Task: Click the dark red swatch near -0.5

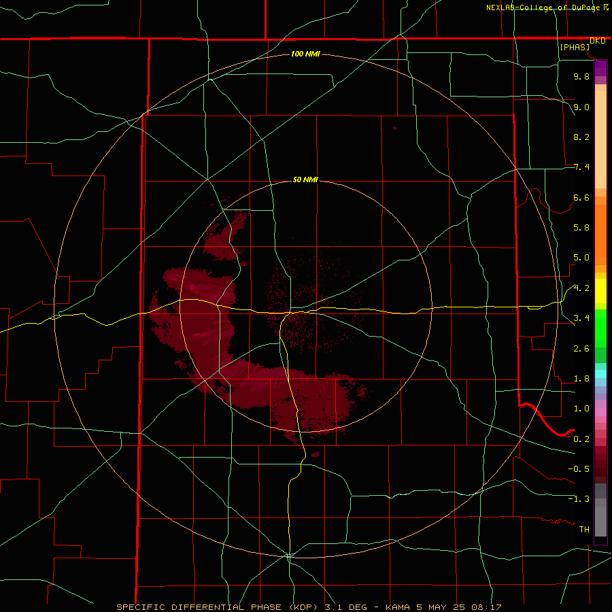Action: (x=600, y=469)
